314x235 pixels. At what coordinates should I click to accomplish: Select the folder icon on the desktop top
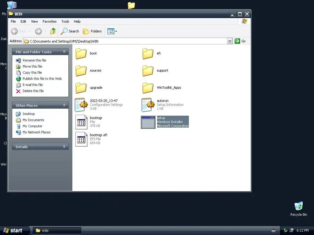click(x=131, y=5)
